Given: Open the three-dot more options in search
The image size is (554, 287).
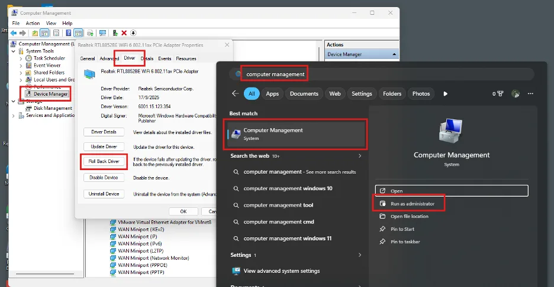Looking at the screenshot, I should click(530, 94).
